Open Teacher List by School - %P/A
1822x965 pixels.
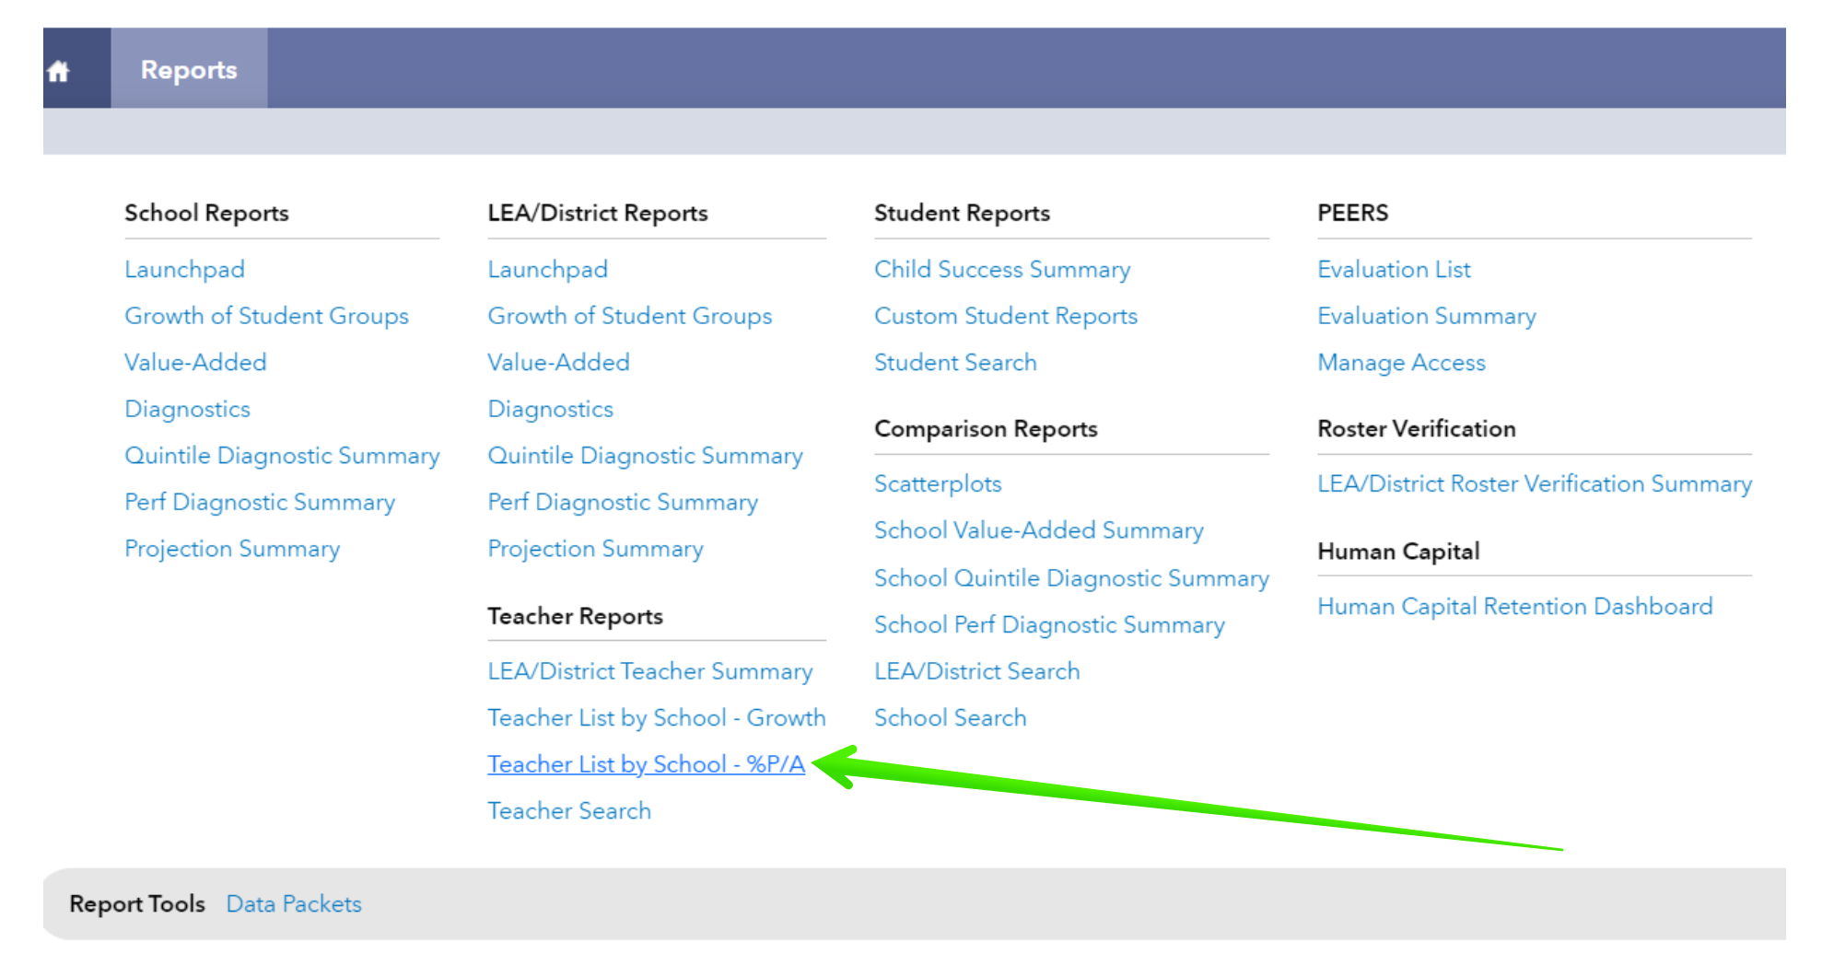click(646, 764)
